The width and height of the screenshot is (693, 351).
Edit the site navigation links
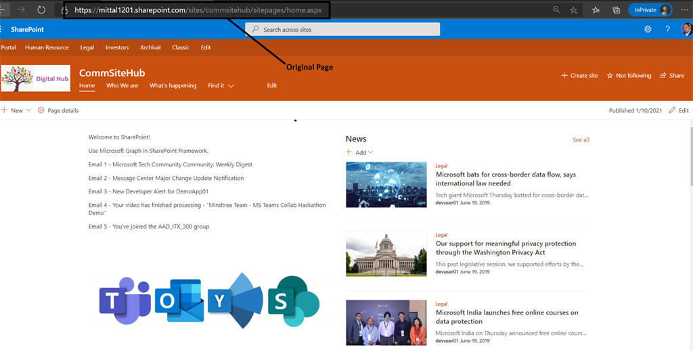(272, 86)
